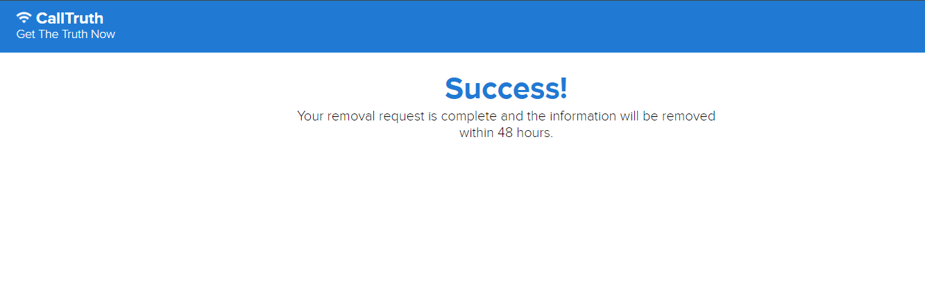The image size is (925, 290).
Task: Click the word "Truth" in the CallTruth logo
Action: [x=82, y=19]
